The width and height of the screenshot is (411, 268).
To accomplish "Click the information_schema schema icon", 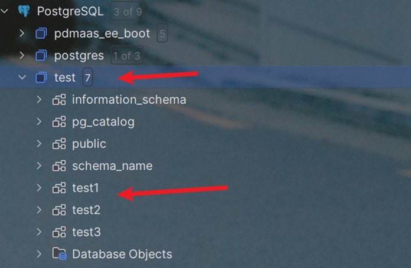I will coord(59,100).
